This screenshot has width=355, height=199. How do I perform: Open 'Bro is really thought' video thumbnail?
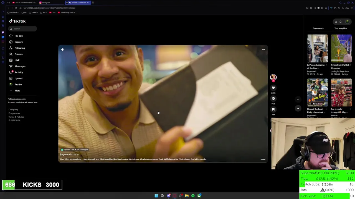tap(341, 93)
